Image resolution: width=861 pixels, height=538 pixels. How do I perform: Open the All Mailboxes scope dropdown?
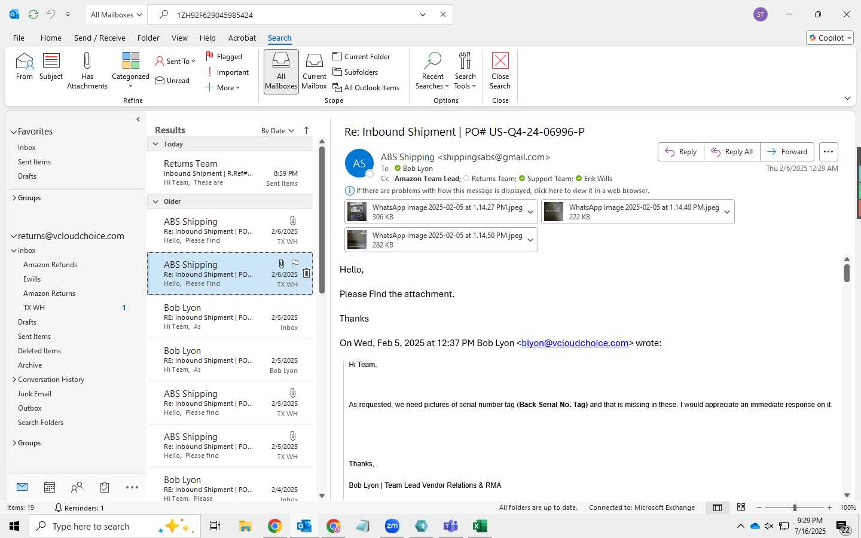116,14
